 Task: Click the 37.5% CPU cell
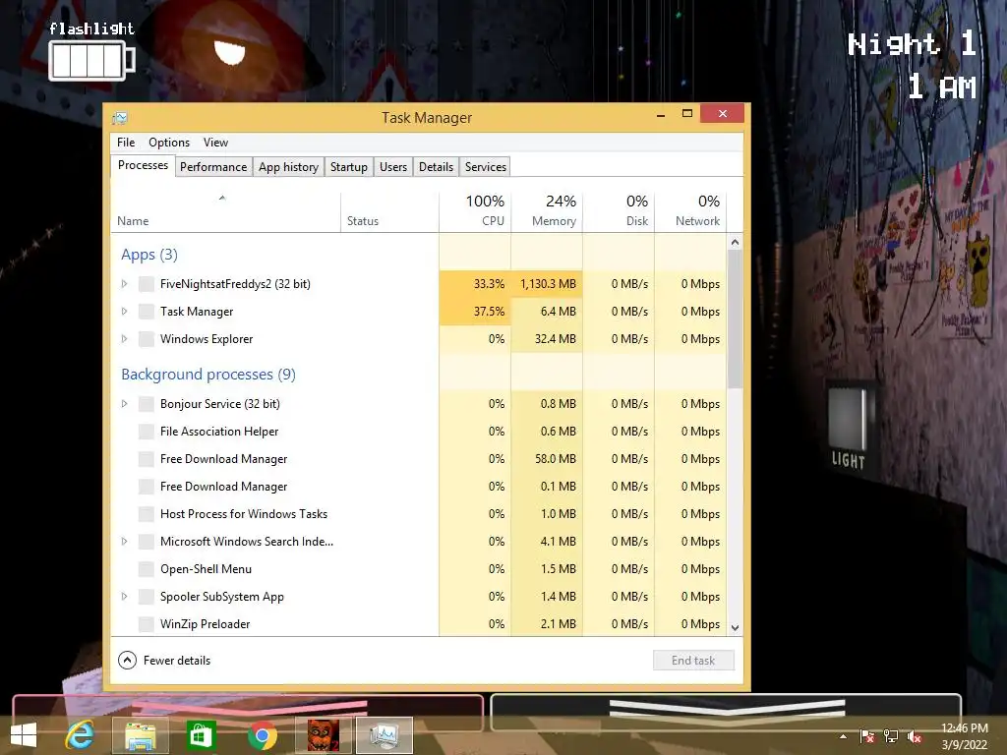pyautogui.click(x=475, y=312)
